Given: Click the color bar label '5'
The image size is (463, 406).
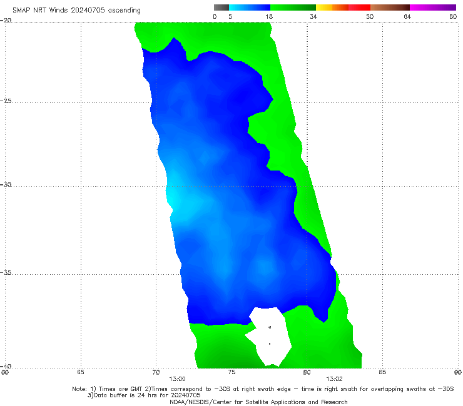Looking at the screenshot, I should pyautogui.click(x=230, y=16).
